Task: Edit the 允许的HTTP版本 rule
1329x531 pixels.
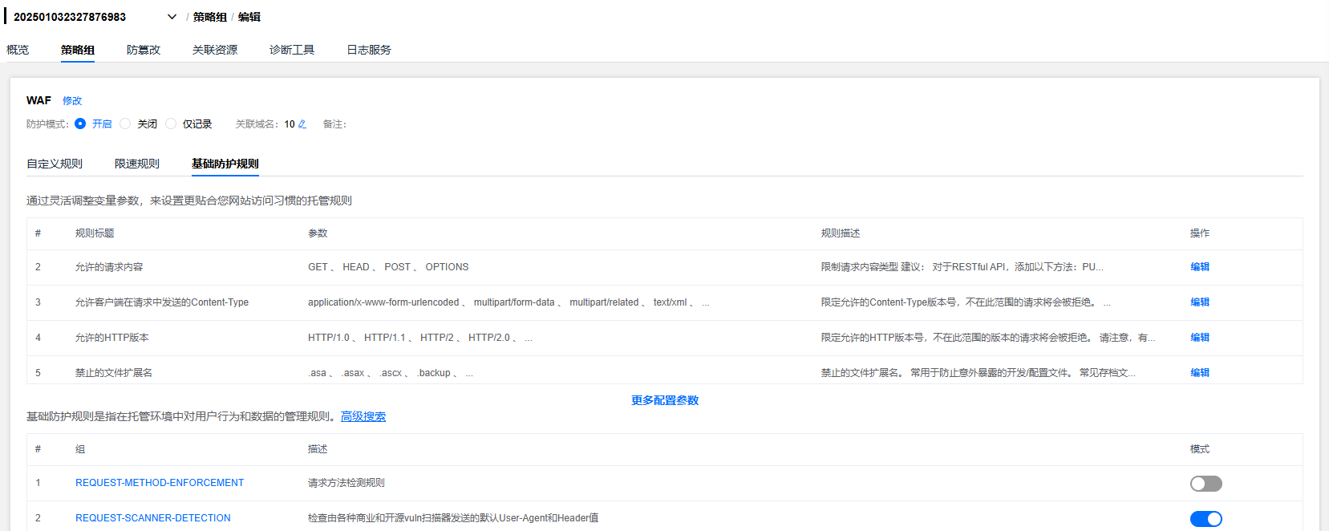Action: (1200, 338)
